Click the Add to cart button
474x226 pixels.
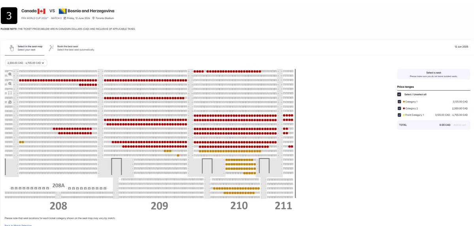460,125
